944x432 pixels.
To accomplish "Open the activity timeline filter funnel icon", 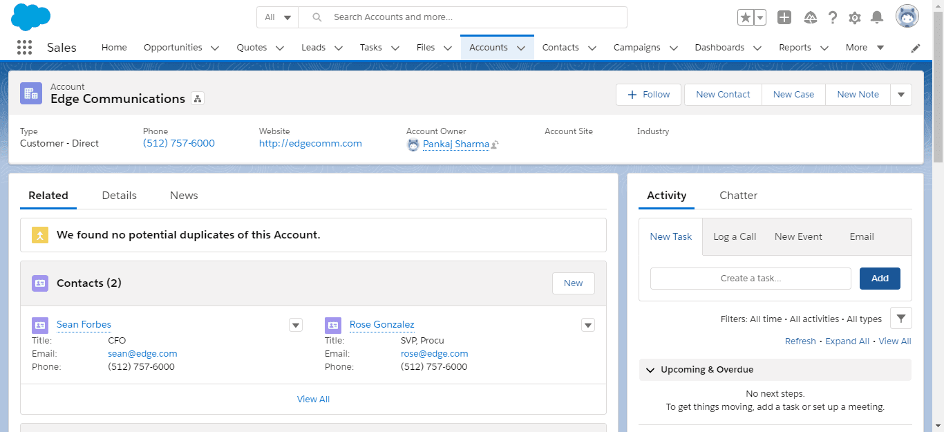I will coord(901,318).
